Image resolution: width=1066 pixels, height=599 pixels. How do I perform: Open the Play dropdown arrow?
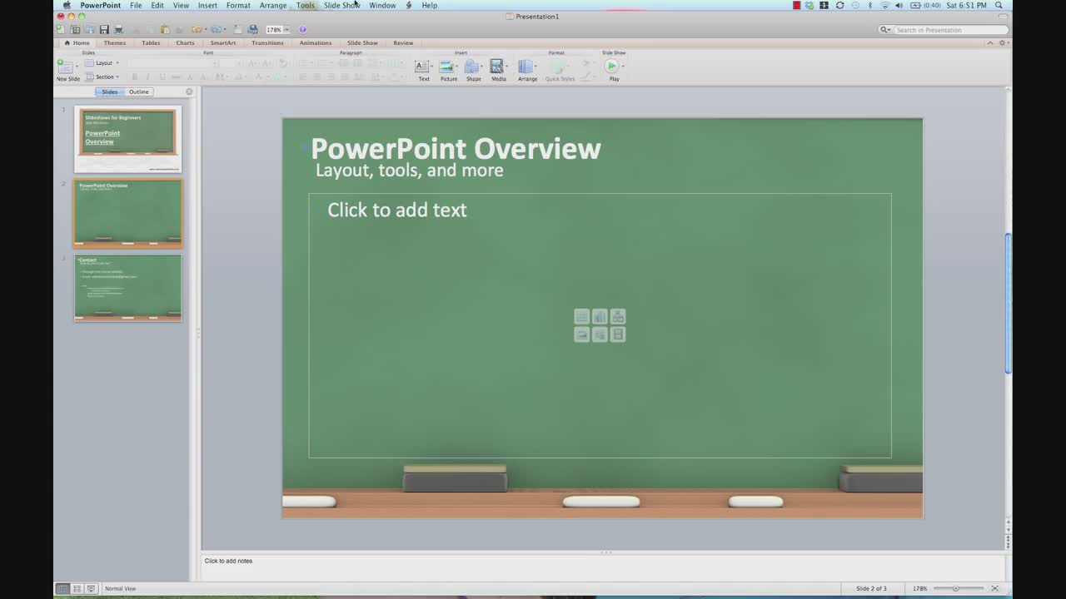(623, 67)
